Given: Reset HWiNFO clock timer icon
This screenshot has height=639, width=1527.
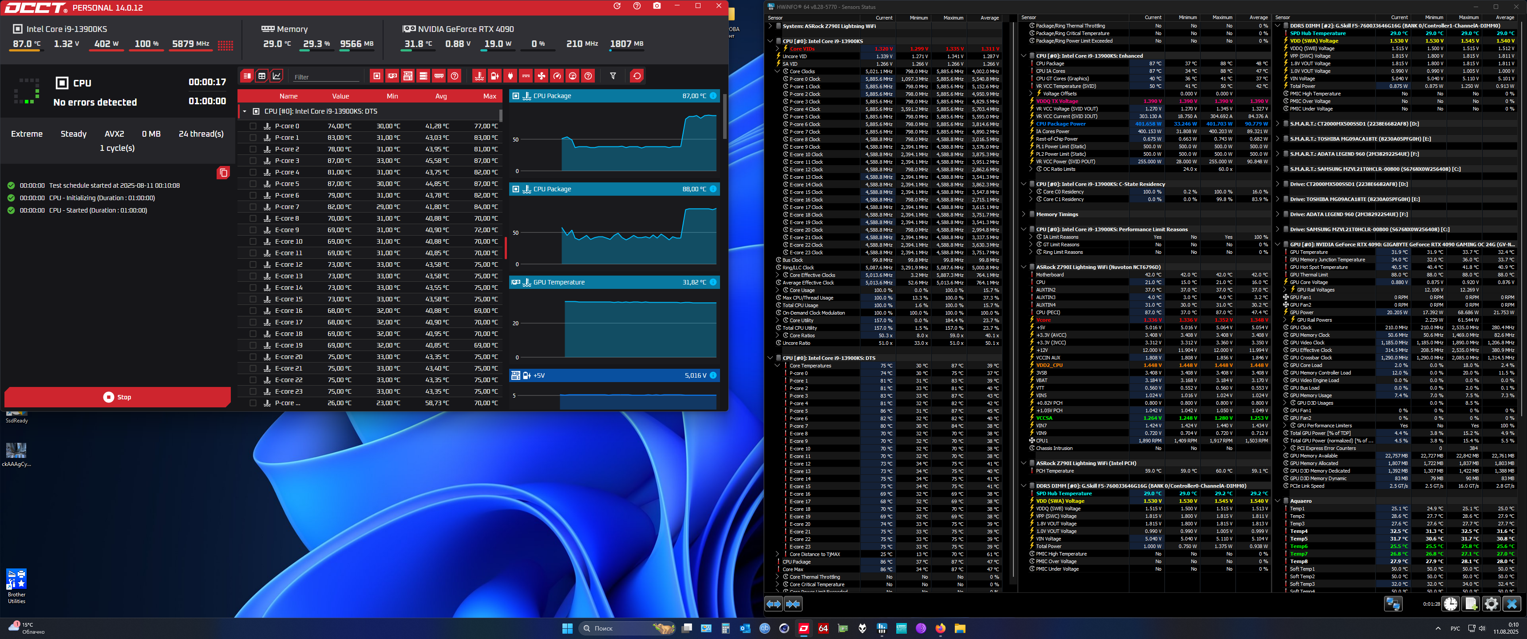Looking at the screenshot, I should pyautogui.click(x=1451, y=604).
